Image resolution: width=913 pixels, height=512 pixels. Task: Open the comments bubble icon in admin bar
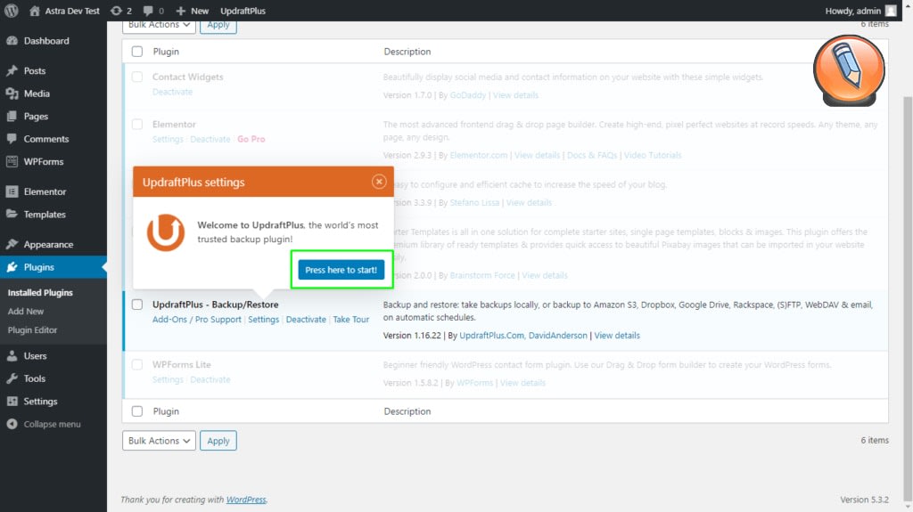click(148, 11)
